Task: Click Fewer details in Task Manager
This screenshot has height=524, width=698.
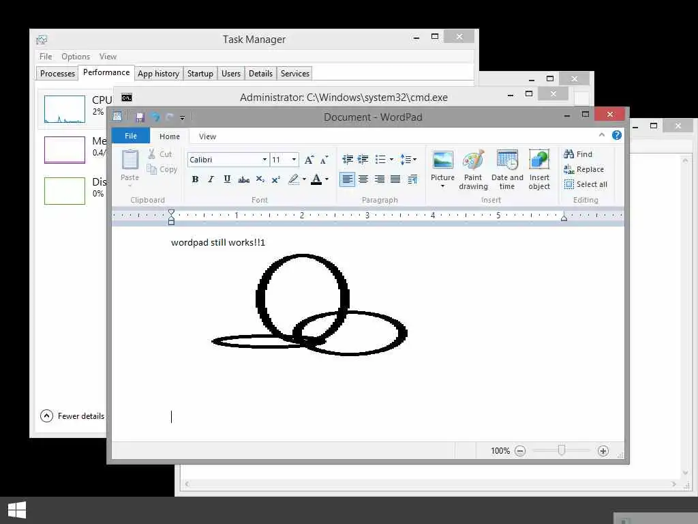Action: pyautogui.click(x=72, y=416)
